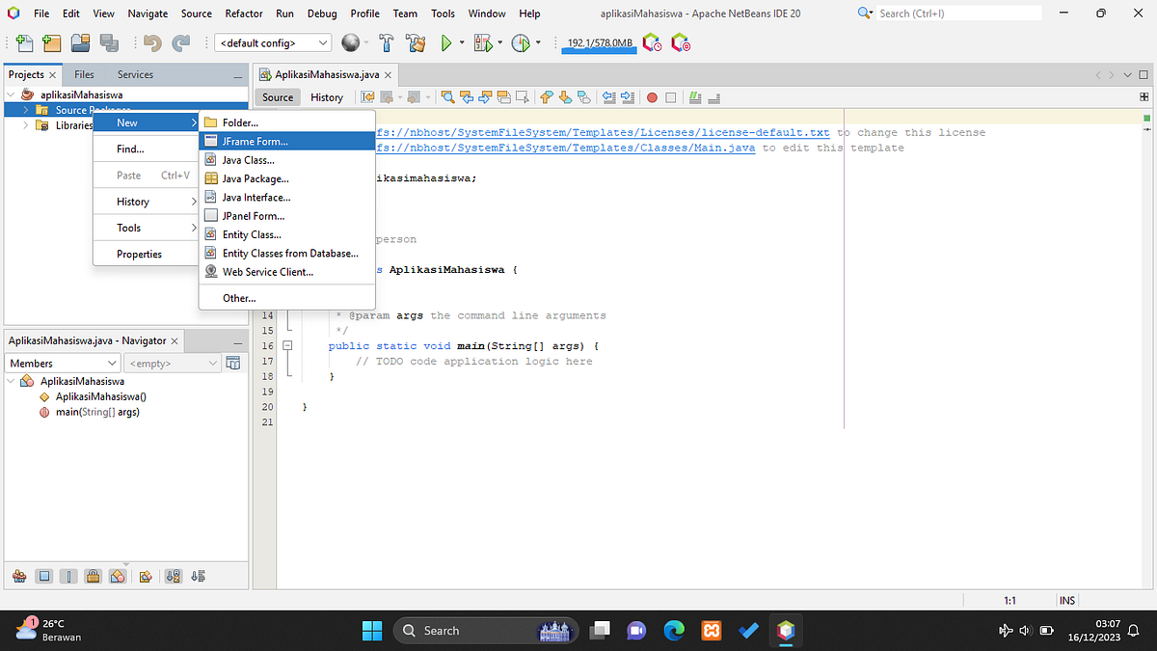Image resolution: width=1157 pixels, height=651 pixels.
Task: Click the Find Selection magnifier icon
Action: click(448, 97)
